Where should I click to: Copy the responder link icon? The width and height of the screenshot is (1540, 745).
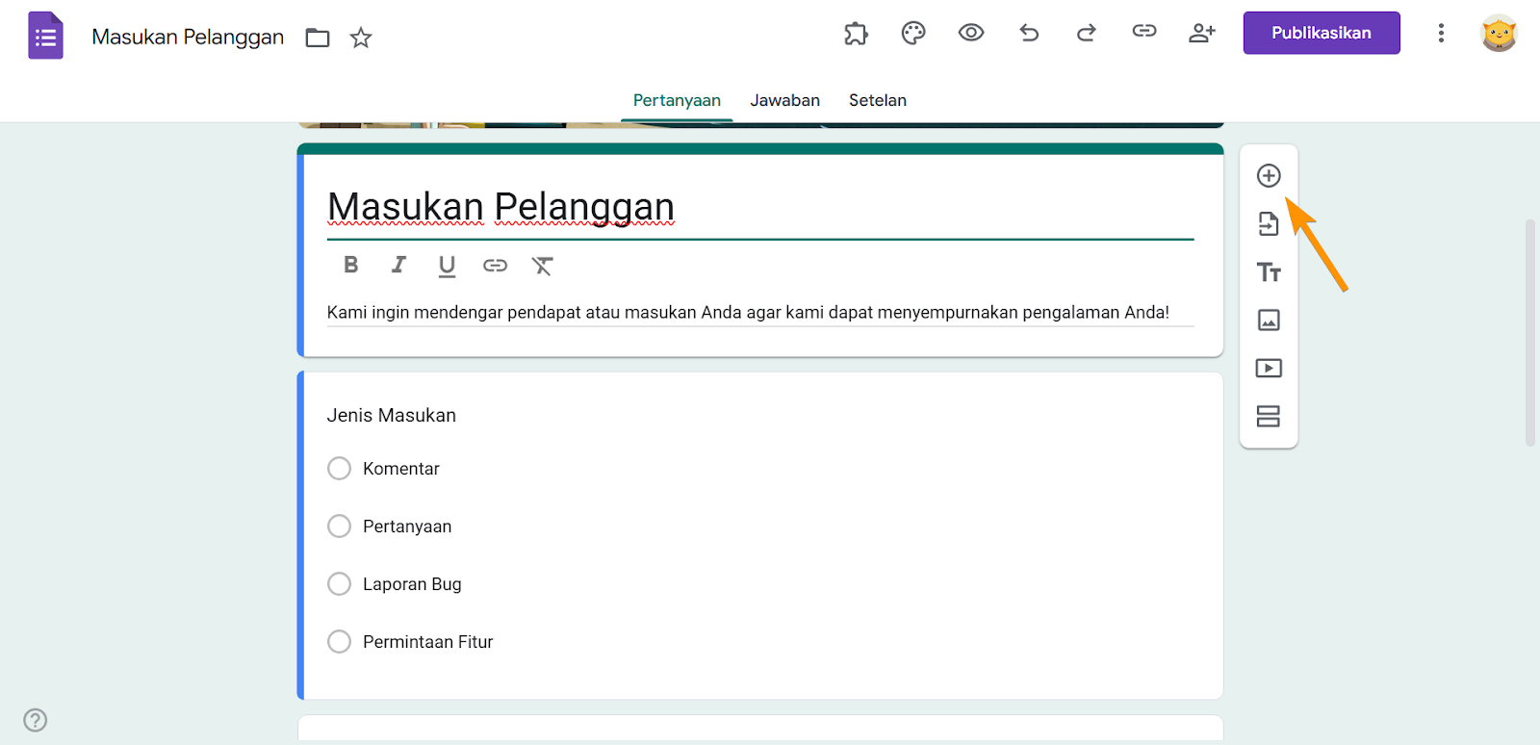click(x=1144, y=32)
